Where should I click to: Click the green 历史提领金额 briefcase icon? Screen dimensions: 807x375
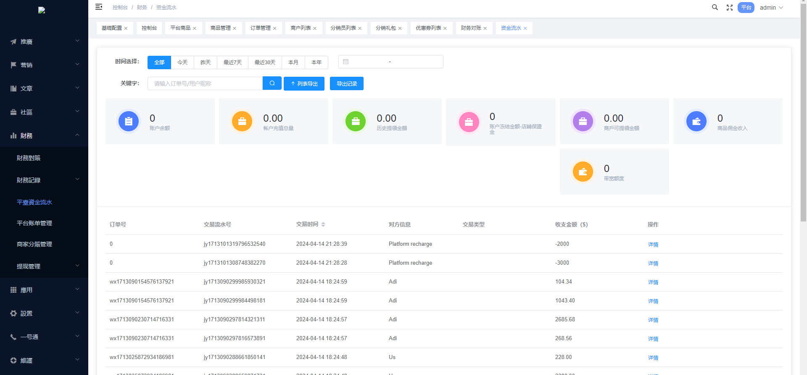356,122
